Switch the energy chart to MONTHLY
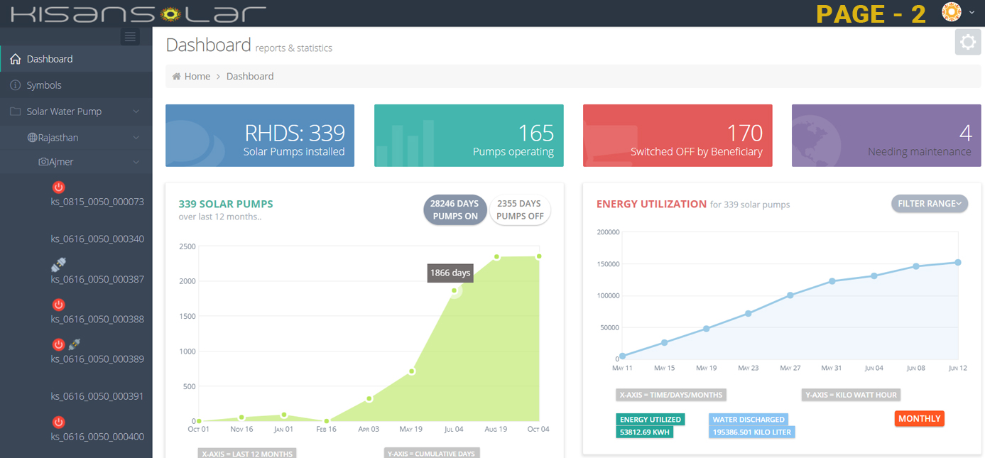This screenshot has height=458, width=985. click(919, 419)
